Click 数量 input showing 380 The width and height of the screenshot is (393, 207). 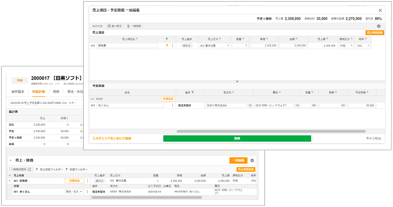pos(309,105)
